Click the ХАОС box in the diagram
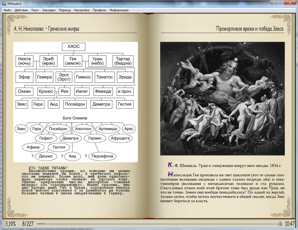298x230 pixels. (x=74, y=46)
